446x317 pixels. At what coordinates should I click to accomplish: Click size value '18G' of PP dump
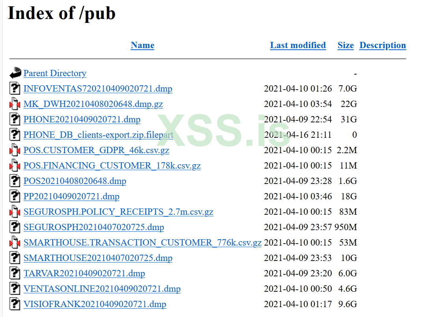[x=349, y=196]
